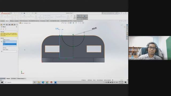The width and height of the screenshot is (171, 96).
Task: Switch to the Features ribbon tab
Action: tap(2, 21)
